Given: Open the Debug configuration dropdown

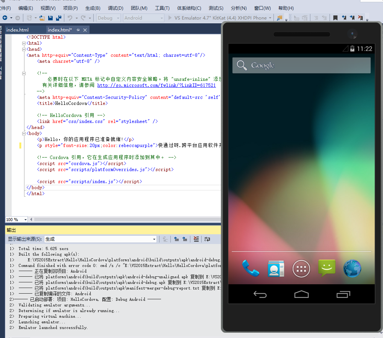Looking at the screenshot, I should click(x=108, y=18).
